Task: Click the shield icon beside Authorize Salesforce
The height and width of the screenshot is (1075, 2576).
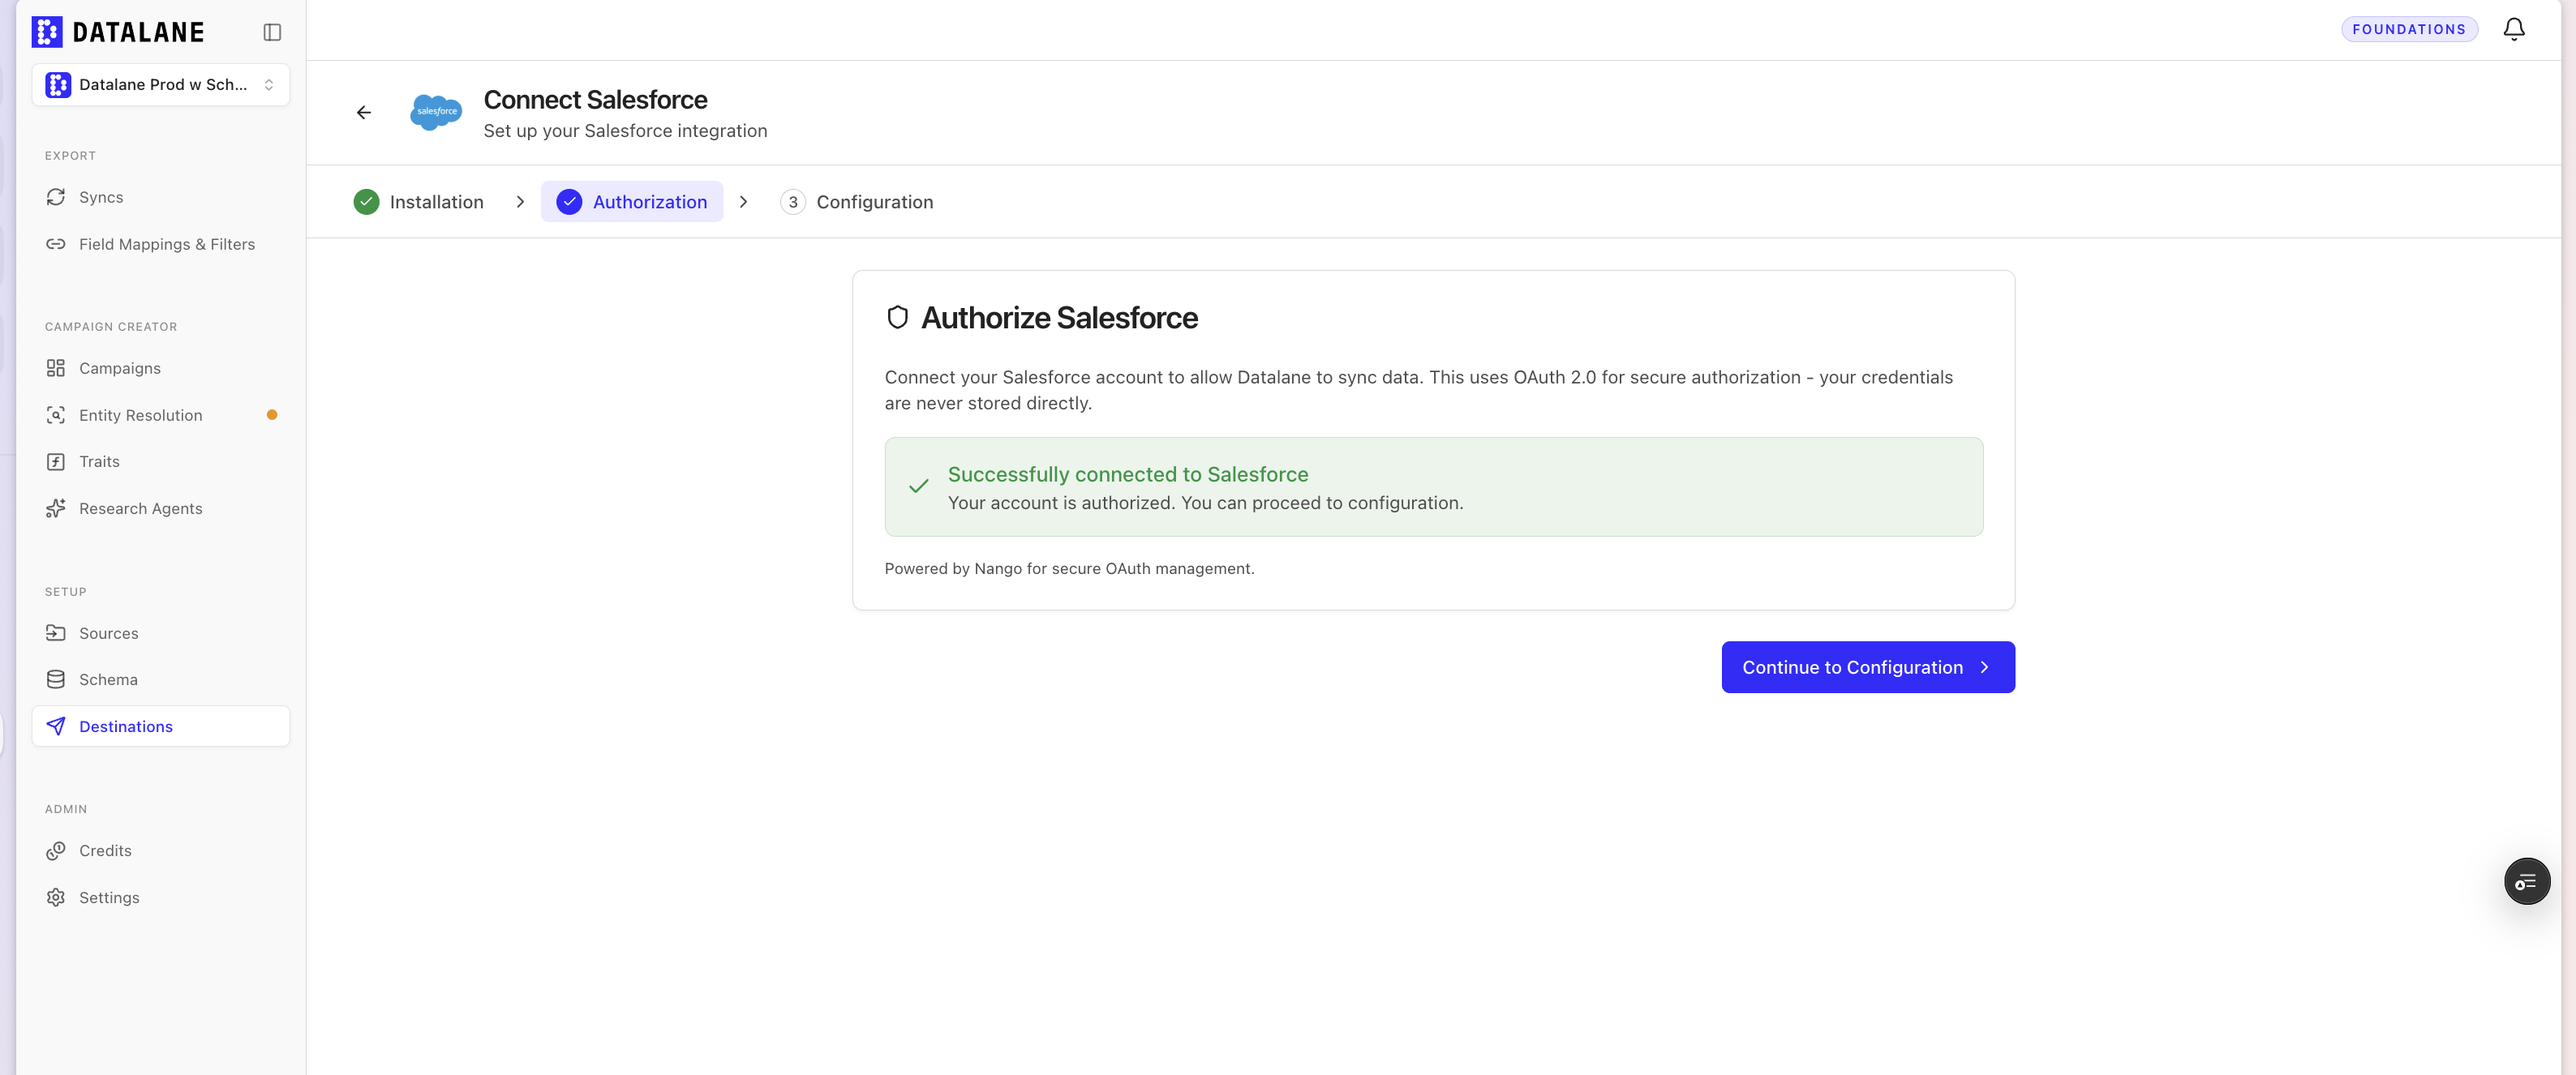Action: click(898, 317)
